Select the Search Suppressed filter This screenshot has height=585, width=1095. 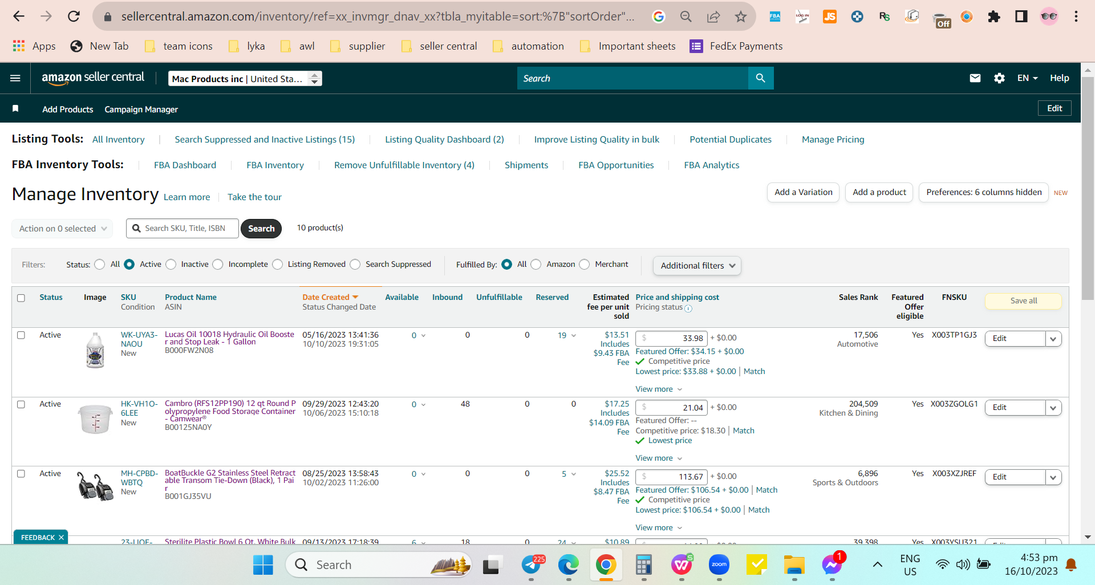tap(355, 265)
